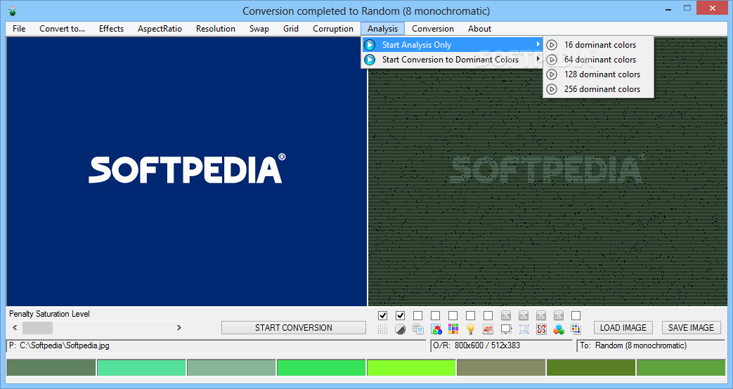Open the Grid menu
This screenshot has height=389, width=733.
point(291,29)
